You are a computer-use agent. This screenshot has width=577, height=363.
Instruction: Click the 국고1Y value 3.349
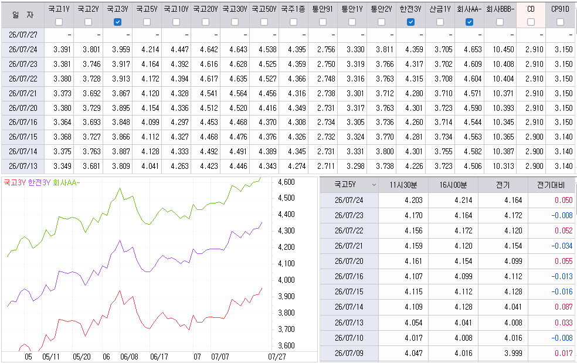click(62, 166)
